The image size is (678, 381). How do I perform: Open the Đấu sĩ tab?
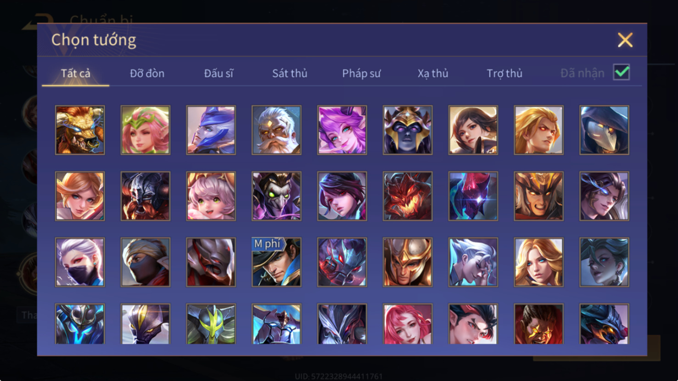(219, 73)
